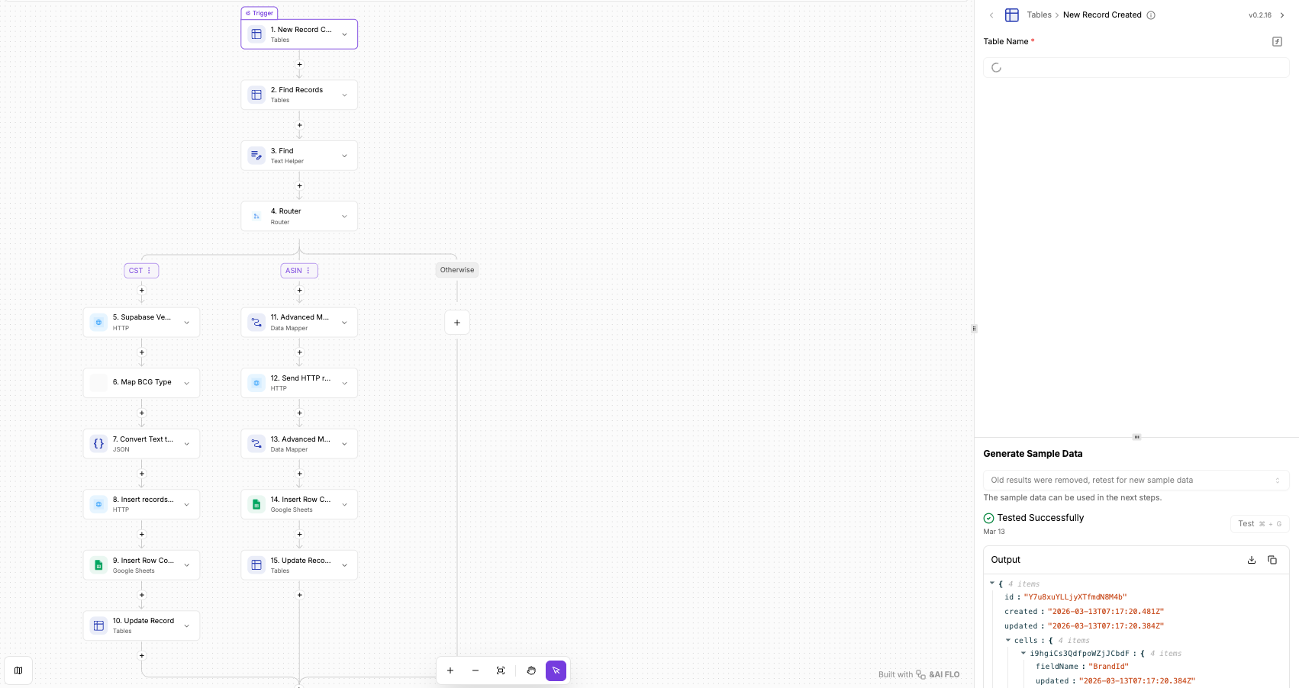Click the v0.2.16 version label

click(1260, 15)
